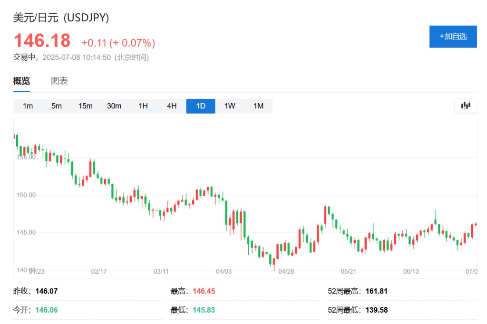The image size is (487, 324).
Task: Select the 5m timeframe
Action: point(57,106)
